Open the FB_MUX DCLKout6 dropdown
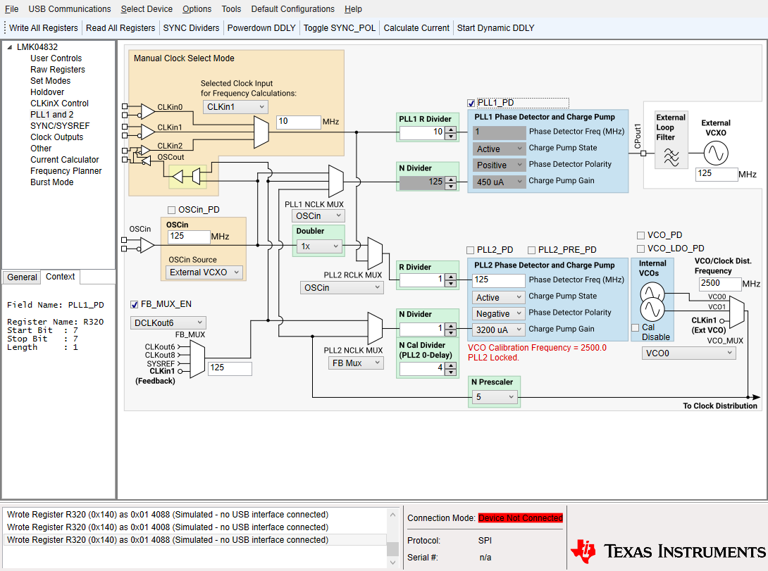The width and height of the screenshot is (768, 571). (x=168, y=323)
